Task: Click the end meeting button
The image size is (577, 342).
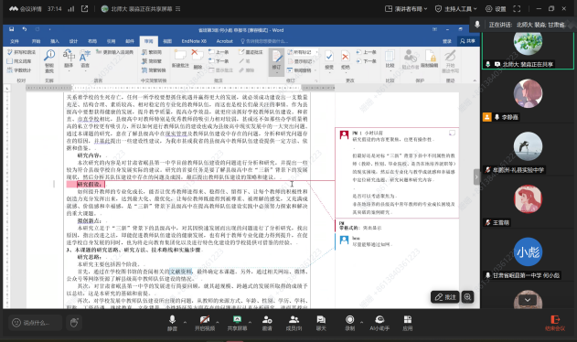Action: 555,323
